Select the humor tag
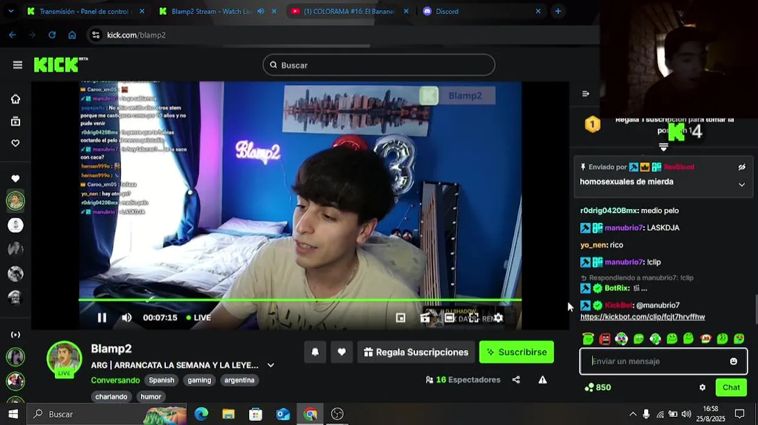The height and width of the screenshot is (425, 758). 151,397
